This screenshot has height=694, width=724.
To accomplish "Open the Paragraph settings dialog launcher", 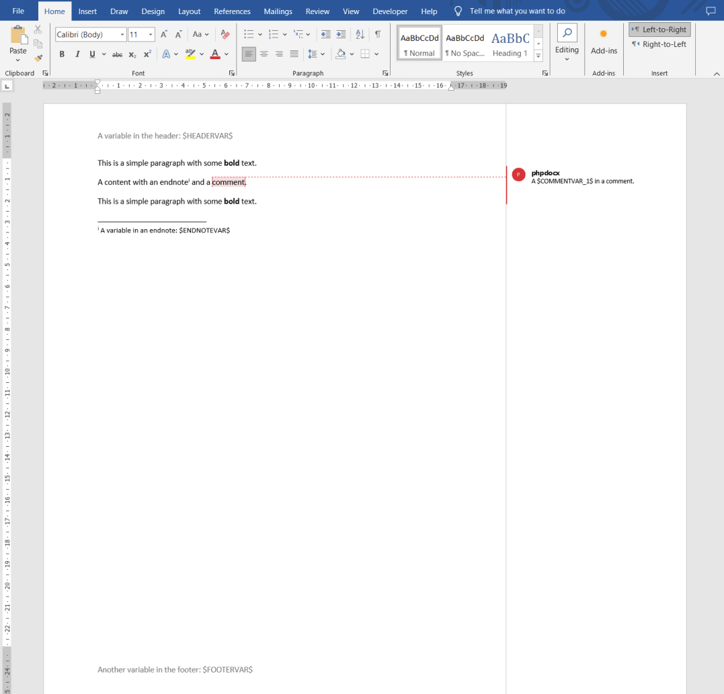I will pyautogui.click(x=385, y=73).
